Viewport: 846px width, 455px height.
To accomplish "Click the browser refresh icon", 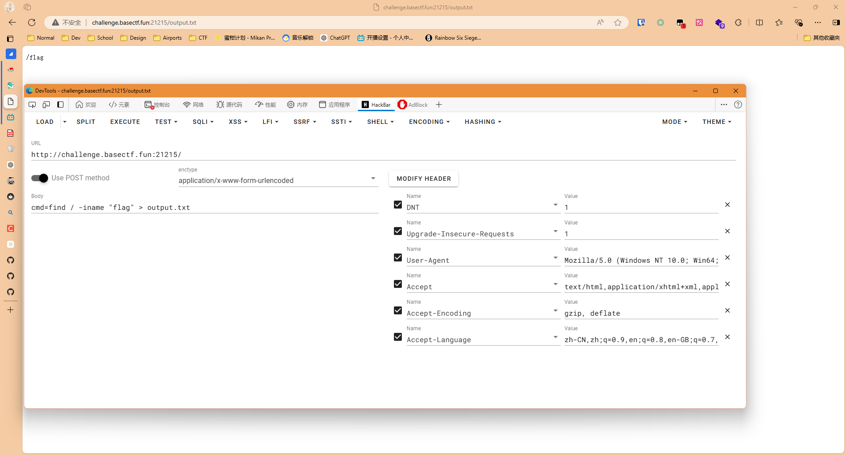I will point(32,22).
